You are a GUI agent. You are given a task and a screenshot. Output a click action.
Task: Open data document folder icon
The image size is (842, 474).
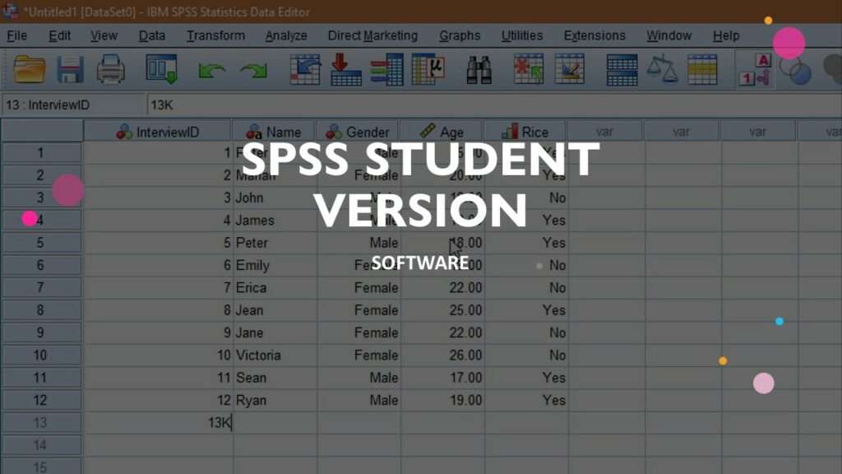coord(29,69)
